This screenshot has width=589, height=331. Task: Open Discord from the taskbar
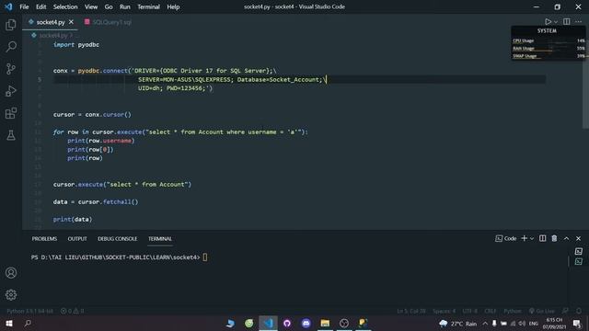pyautogui.click(x=306, y=323)
